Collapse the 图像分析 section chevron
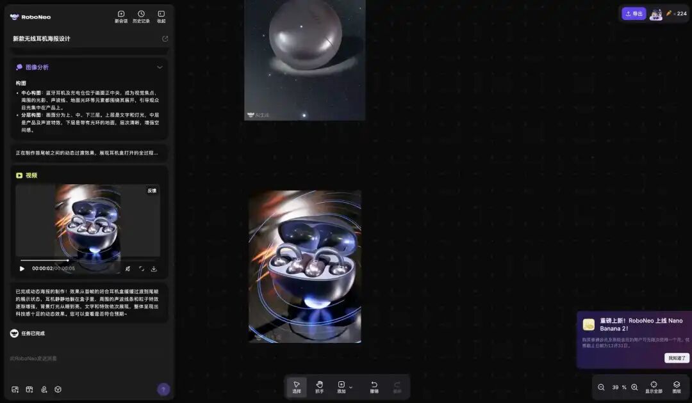 pyautogui.click(x=160, y=67)
